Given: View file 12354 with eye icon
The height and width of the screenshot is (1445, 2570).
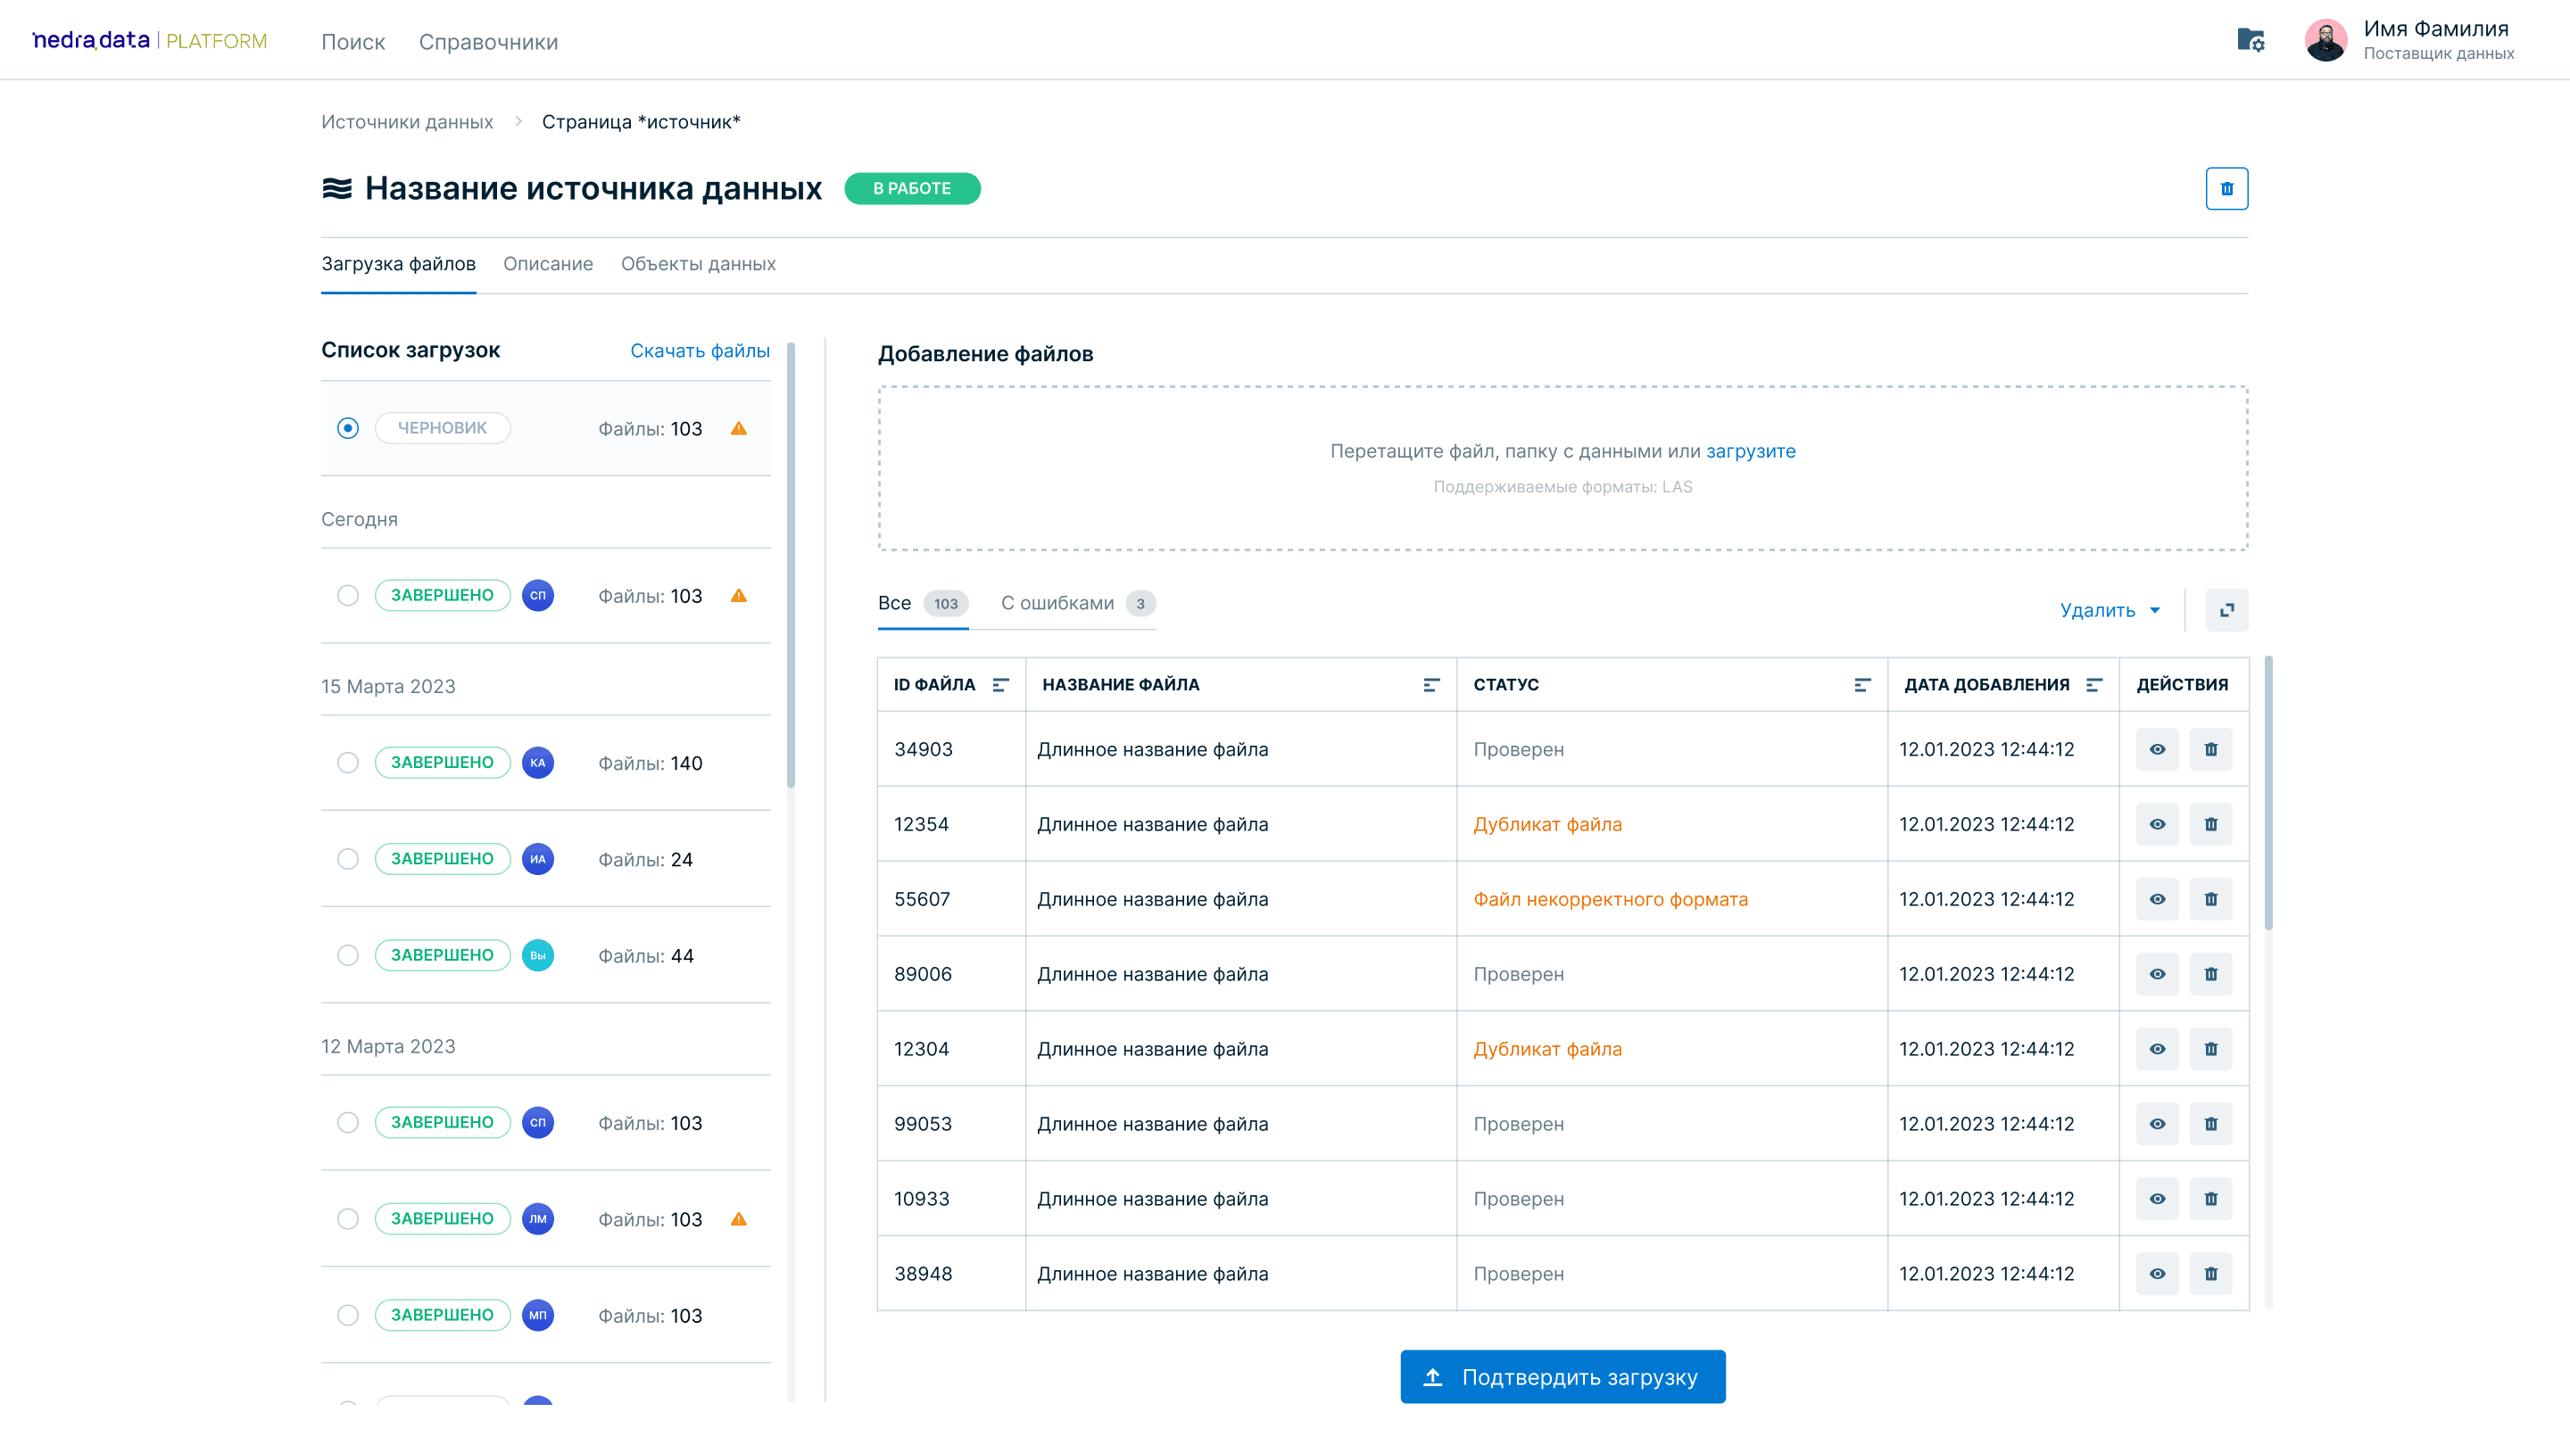Looking at the screenshot, I should [2156, 823].
